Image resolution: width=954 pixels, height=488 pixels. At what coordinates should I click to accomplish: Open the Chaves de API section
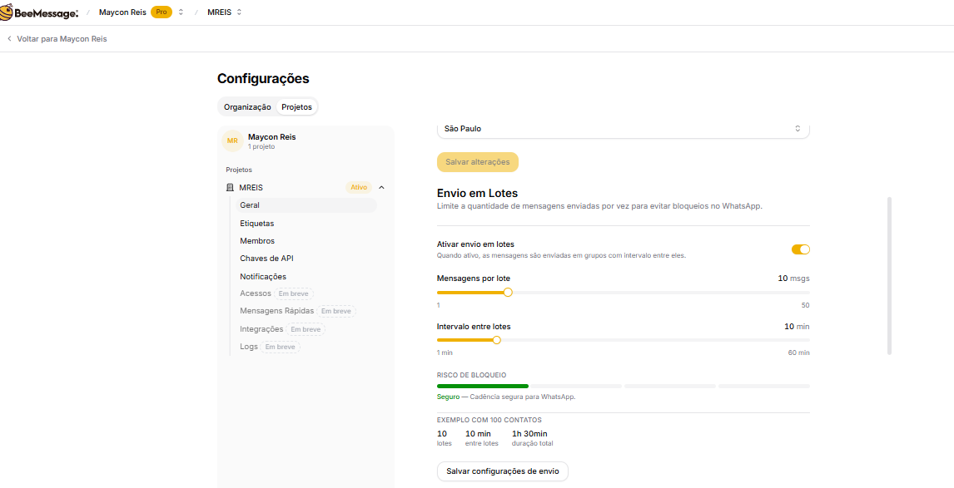267,259
